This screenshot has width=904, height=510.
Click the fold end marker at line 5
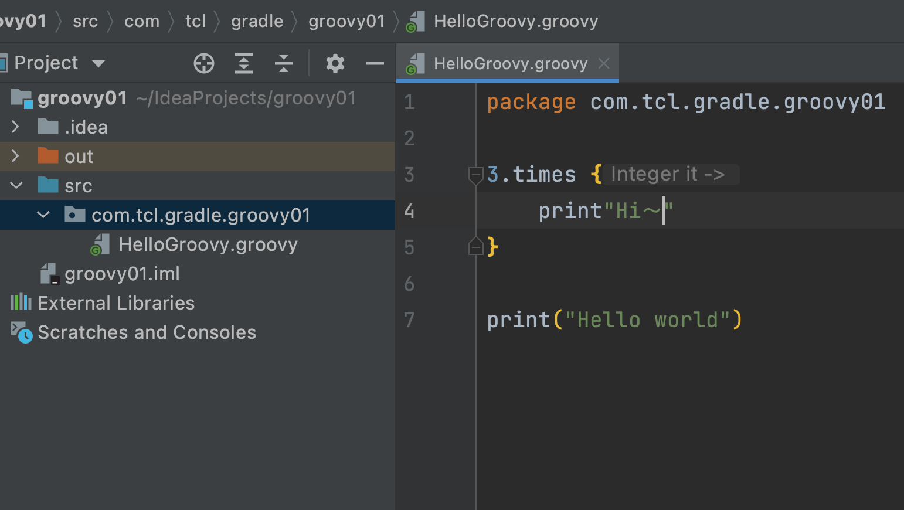tap(475, 246)
